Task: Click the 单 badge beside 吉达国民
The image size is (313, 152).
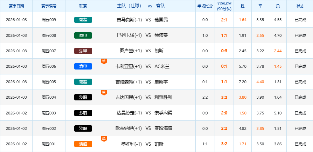Action: pos(104,92)
